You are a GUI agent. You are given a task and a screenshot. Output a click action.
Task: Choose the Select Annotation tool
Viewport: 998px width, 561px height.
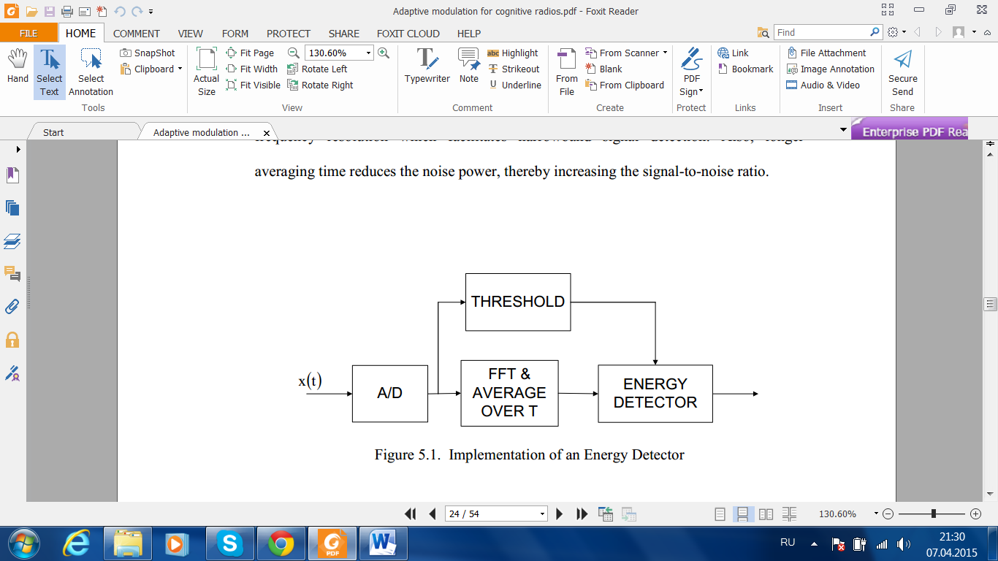[91, 72]
